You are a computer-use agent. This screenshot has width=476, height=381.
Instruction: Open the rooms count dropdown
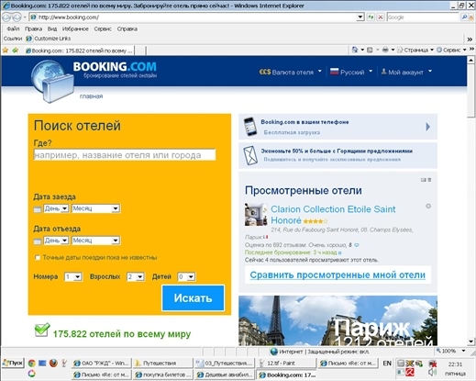click(72, 276)
